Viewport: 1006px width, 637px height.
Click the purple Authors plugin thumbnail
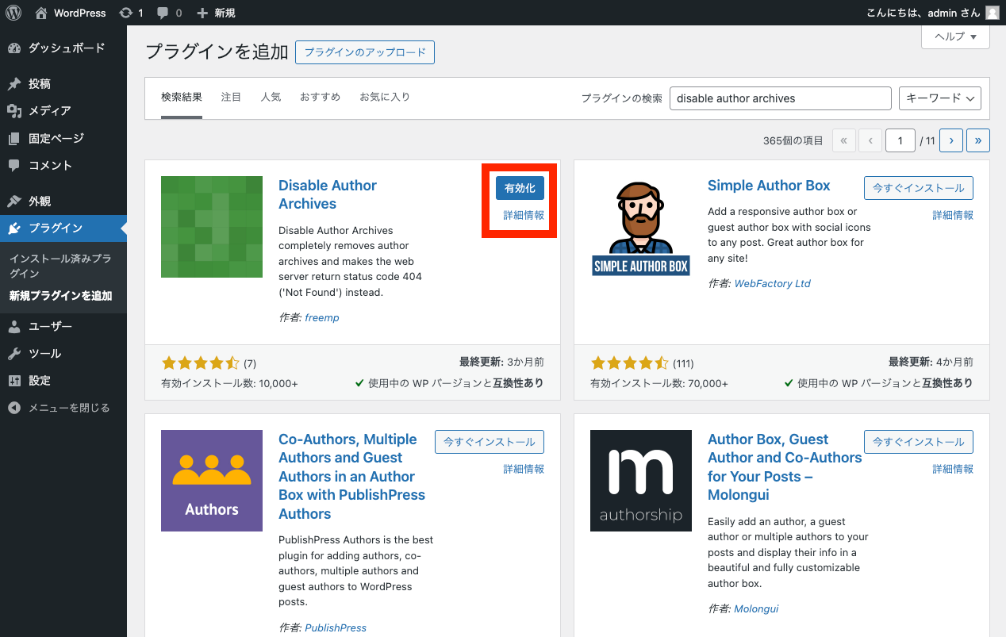212,481
